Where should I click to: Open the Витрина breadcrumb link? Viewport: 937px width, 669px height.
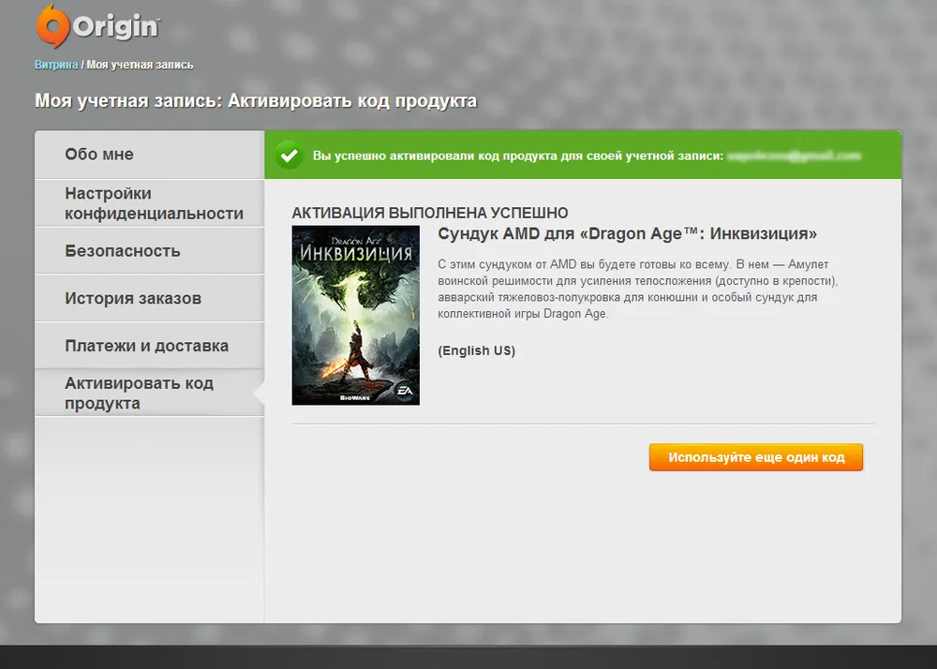click(x=56, y=65)
